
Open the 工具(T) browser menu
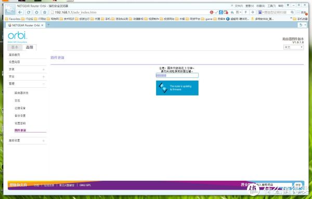coord(271,6)
